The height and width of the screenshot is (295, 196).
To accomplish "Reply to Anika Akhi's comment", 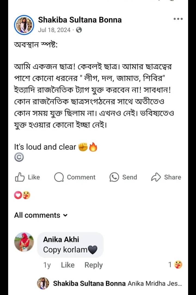I will pos(93,265).
